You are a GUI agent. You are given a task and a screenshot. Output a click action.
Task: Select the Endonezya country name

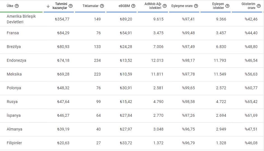coord(16,60)
